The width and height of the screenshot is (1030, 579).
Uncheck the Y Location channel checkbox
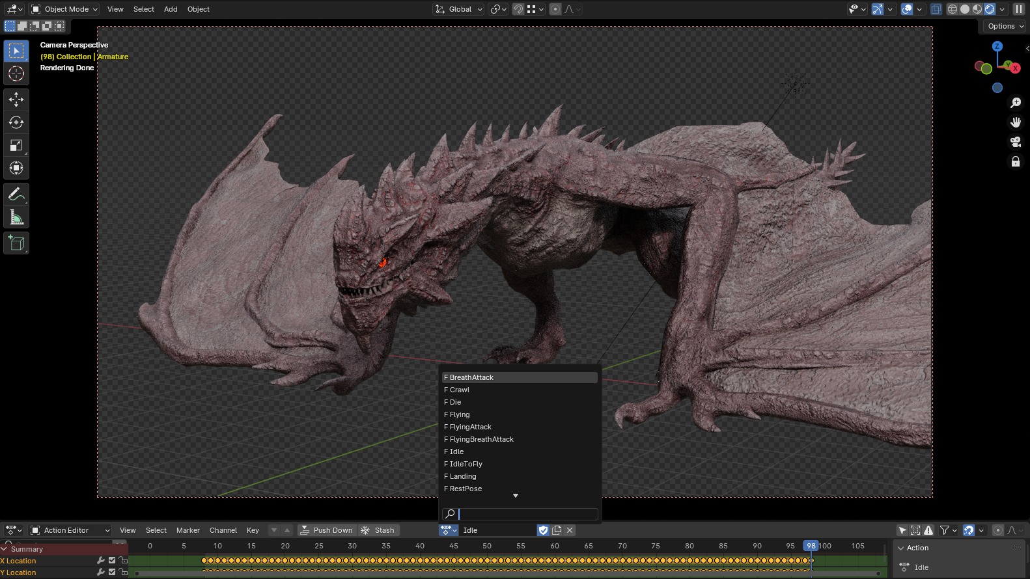(x=112, y=572)
